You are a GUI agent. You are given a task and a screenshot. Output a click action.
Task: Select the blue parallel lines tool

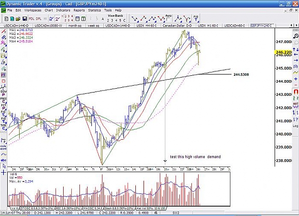click(4, 37)
